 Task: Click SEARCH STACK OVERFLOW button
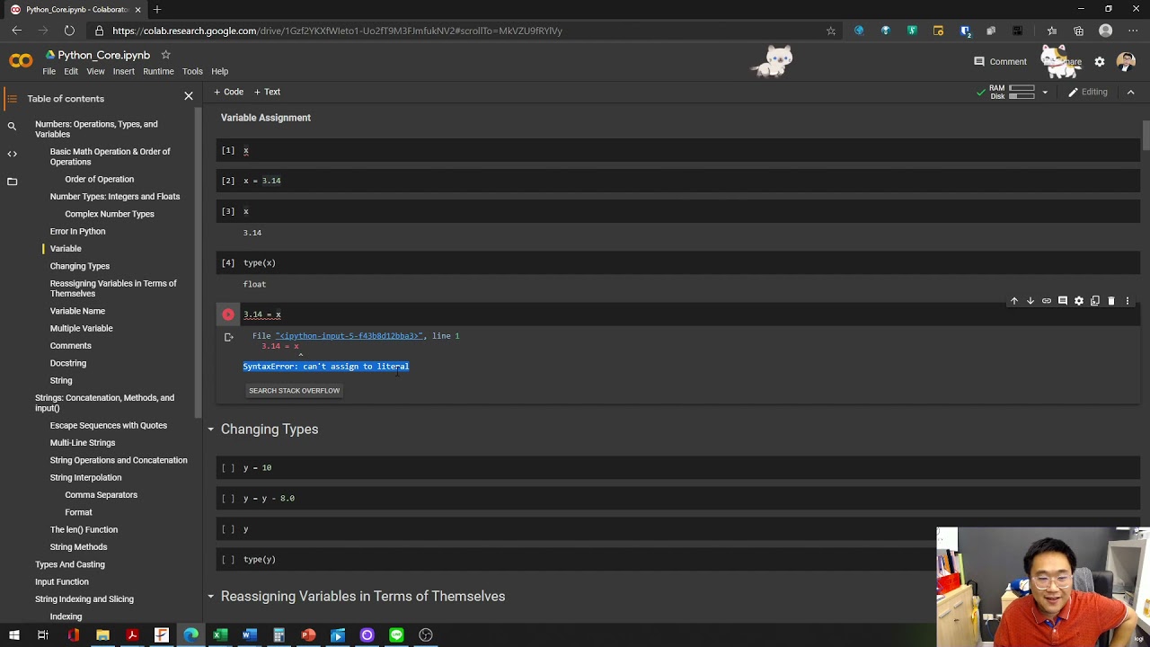click(294, 390)
